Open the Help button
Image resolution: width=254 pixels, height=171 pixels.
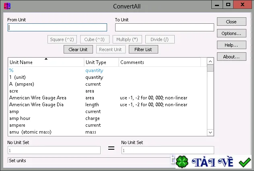pos(231,45)
